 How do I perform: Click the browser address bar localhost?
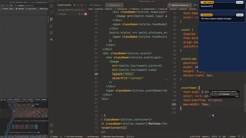(26, 6)
